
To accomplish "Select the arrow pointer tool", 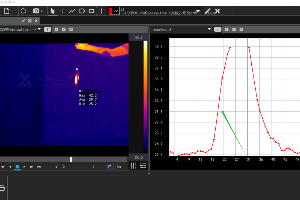I will tap(53, 11).
